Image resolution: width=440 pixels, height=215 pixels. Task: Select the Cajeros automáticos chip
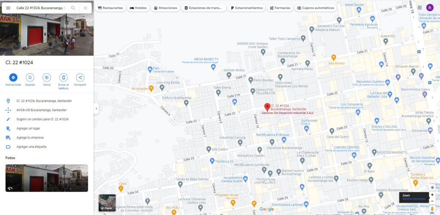coord(316,8)
